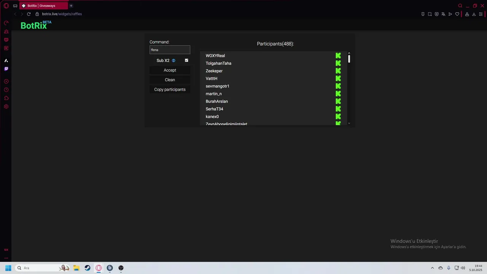Click the send/flow arrow icon
The height and width of the screenshot is (274, 487).
click(450, 14)
